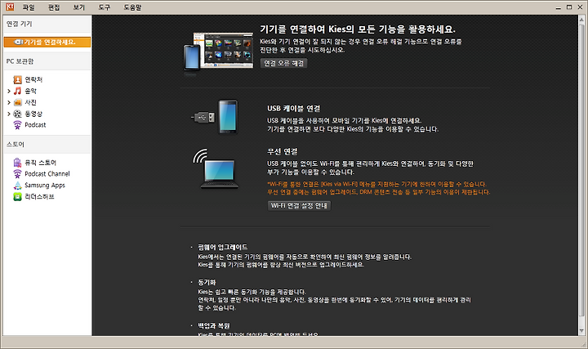This screenshot has height=349, width=588.
Task: Select the 사진 library label
Action: (x=31, y=102)
